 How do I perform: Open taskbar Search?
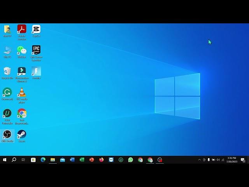tap(14, 160)
